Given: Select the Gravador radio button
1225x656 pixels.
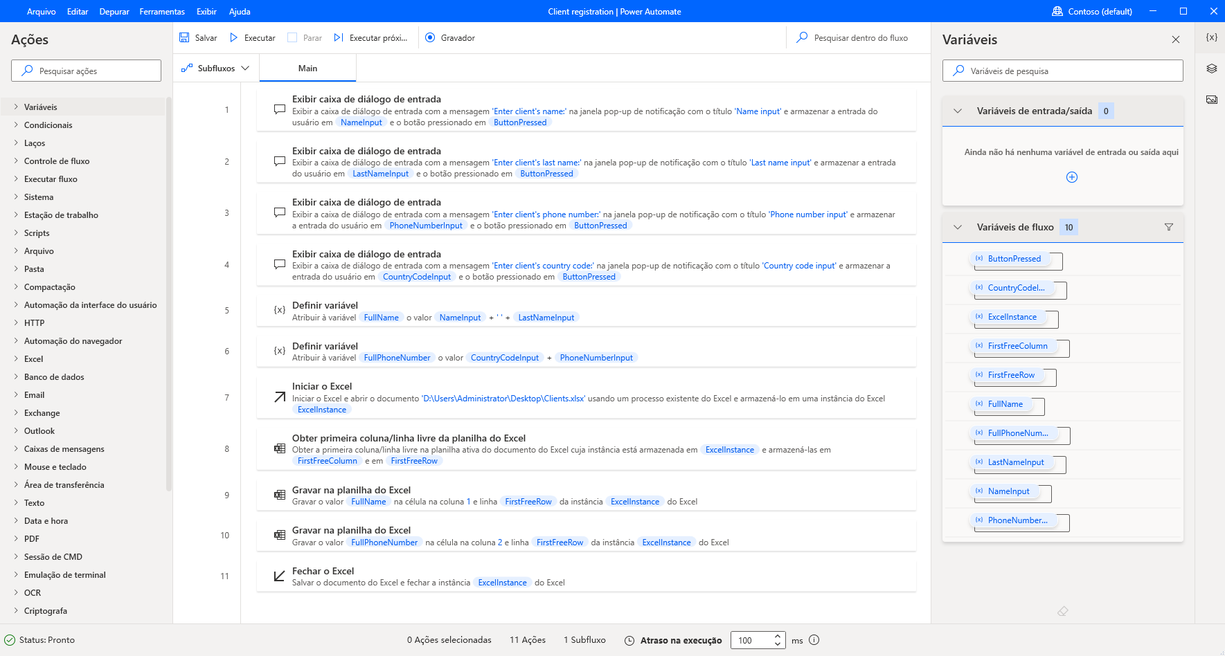Looking at the screenshot, I should point(430,38).
